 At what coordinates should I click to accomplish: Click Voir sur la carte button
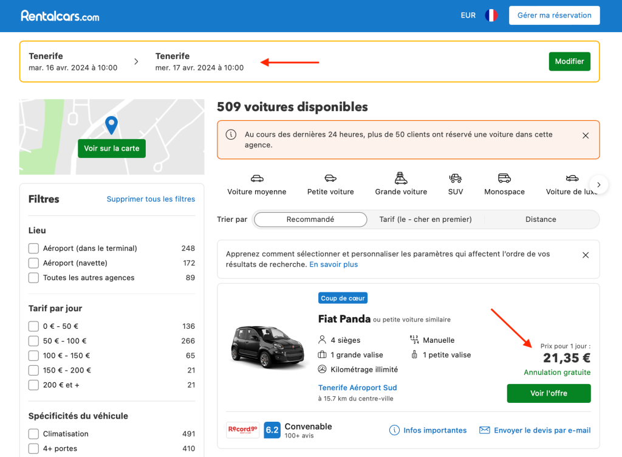point(112,148)
